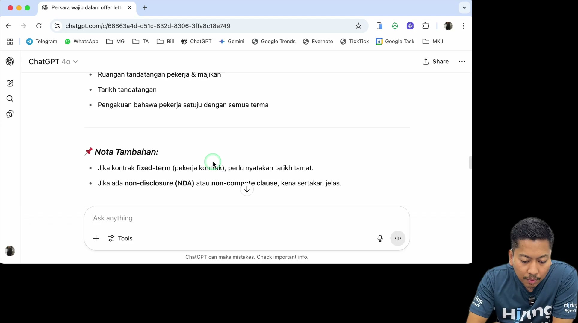Jump to bottom with down arrow button
The width and height of the screenshot is (578, 323).
(x=247, y=190)
